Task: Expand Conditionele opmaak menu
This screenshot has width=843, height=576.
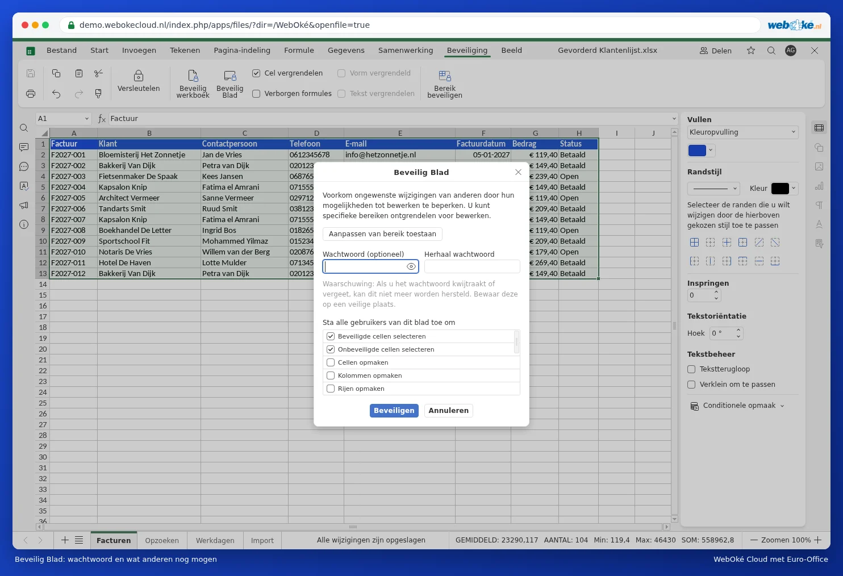Action: [x=737, y=406]
